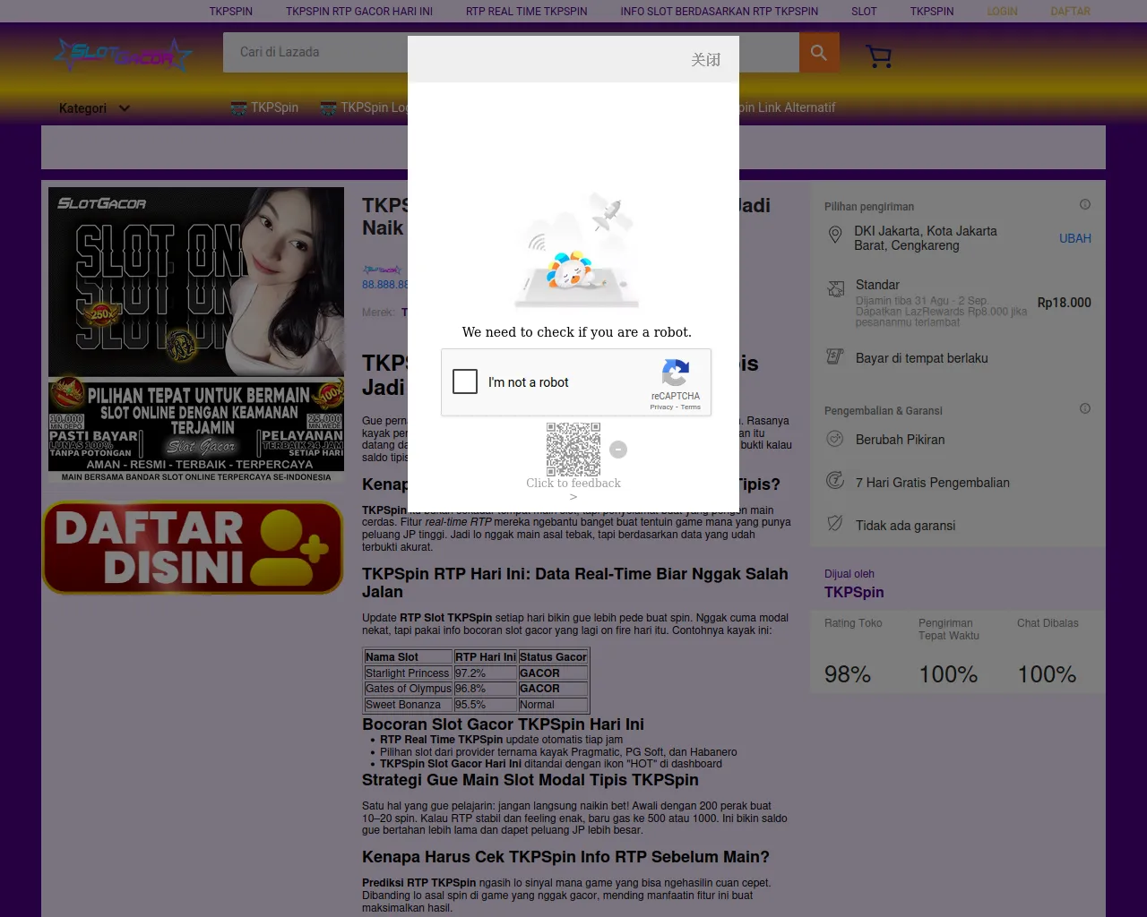Click the 97.2% RTP cell
This screenshot has width=1147, height=917.
tap(485, 673)
